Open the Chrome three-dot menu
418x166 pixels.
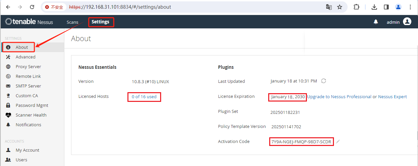410,7
